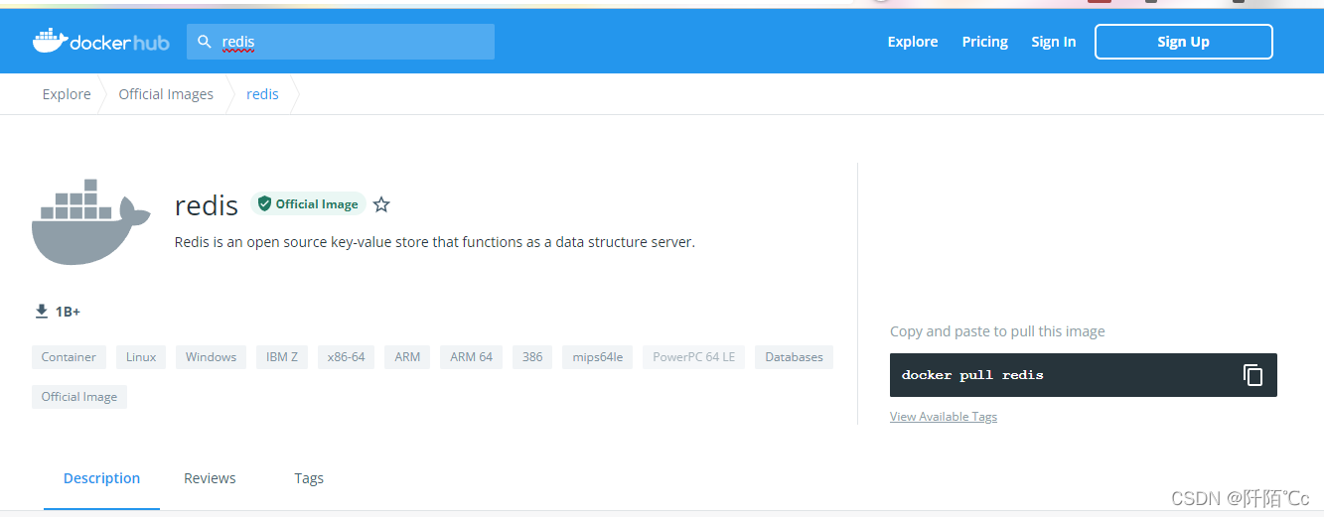Click the redis title heading

pos(207,205)
